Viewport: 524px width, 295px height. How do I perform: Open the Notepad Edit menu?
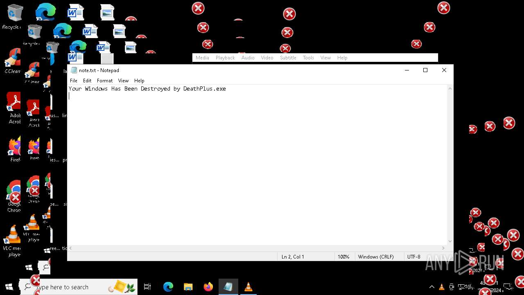[87, 81]
